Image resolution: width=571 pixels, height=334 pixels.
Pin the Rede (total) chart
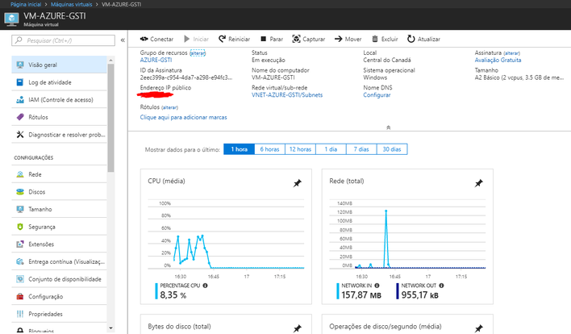pos(479,183)
